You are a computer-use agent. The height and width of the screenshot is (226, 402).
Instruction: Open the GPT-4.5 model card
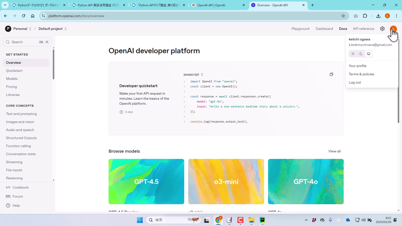[x=146, y=181]
